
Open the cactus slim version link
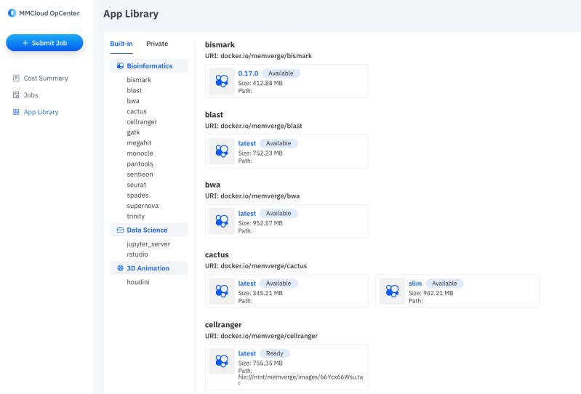click(x=415, y=284)
